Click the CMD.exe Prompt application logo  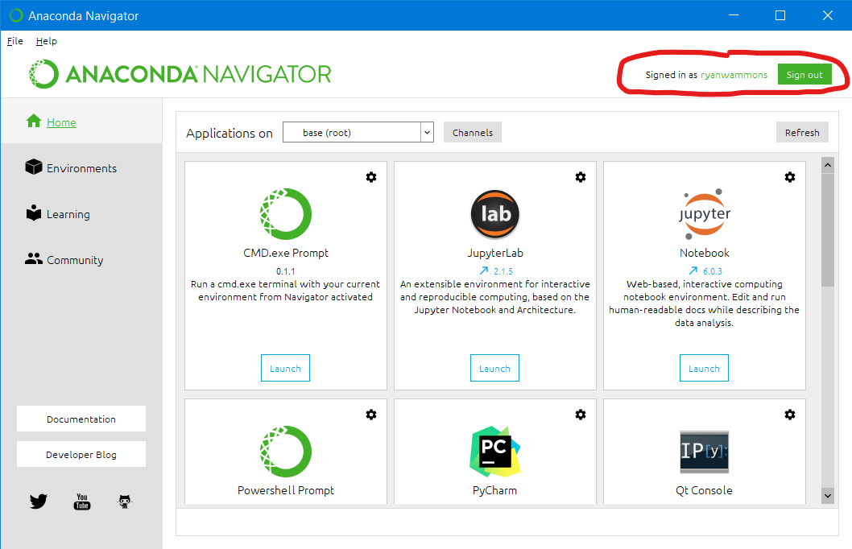tap(286, 214)
